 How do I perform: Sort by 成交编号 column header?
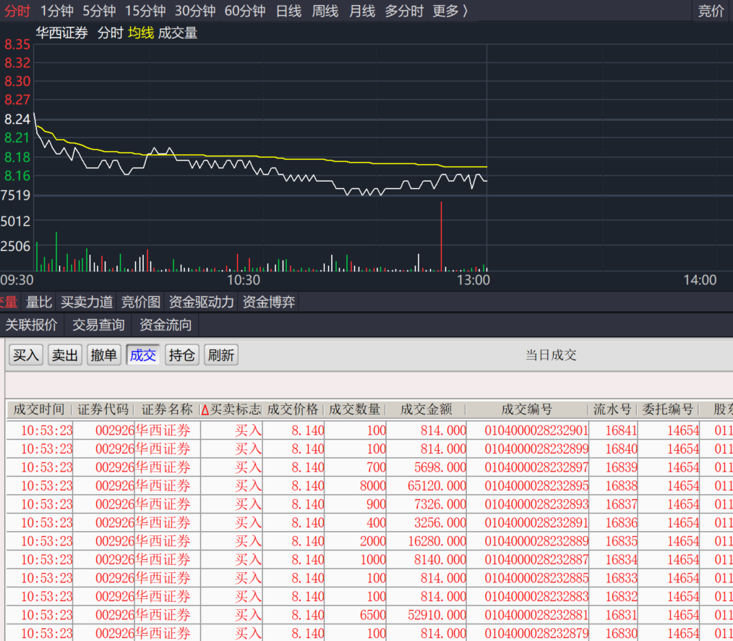coord(527,409)
